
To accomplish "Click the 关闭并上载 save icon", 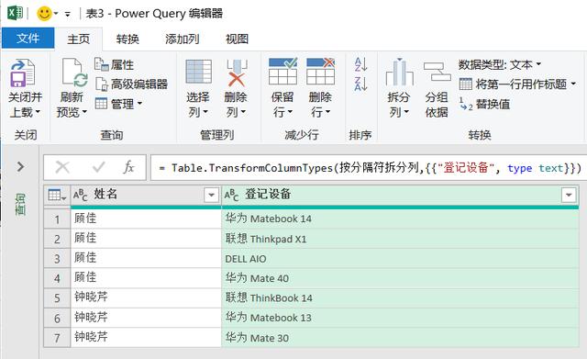I will click(x=22, y=73).
